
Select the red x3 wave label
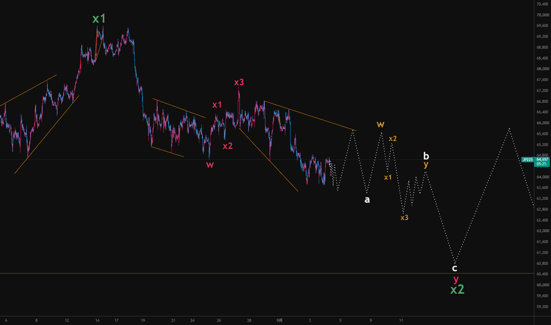click(x=239, y=82)
